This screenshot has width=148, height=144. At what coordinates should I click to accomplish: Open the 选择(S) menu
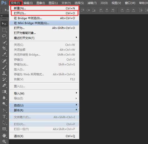[x=79, y=3]
